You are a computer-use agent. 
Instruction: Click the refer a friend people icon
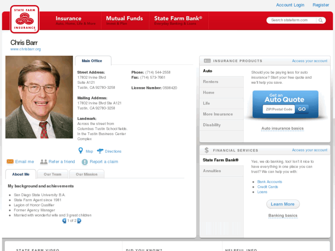44,162
